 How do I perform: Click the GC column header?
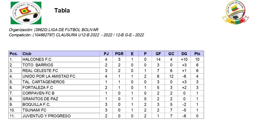click(171, 54)
